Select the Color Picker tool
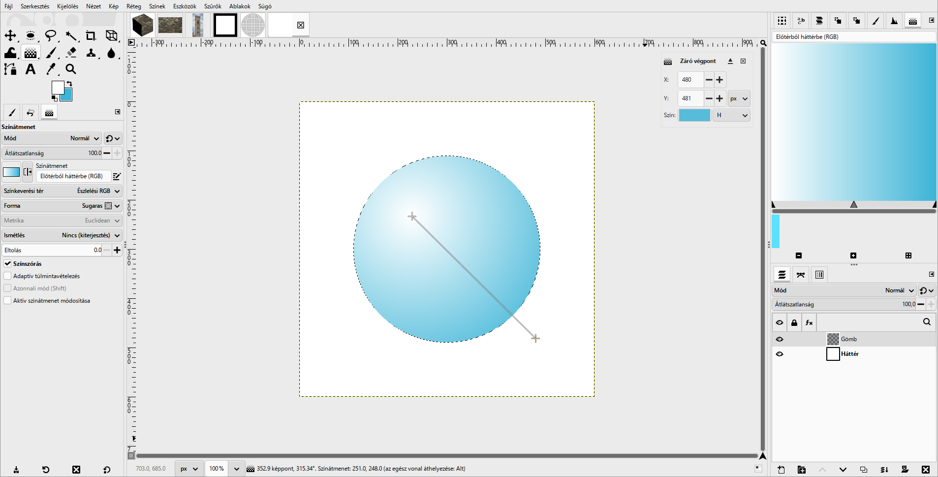938x477 pixels. pyautogui.click(x=51, y=69)
